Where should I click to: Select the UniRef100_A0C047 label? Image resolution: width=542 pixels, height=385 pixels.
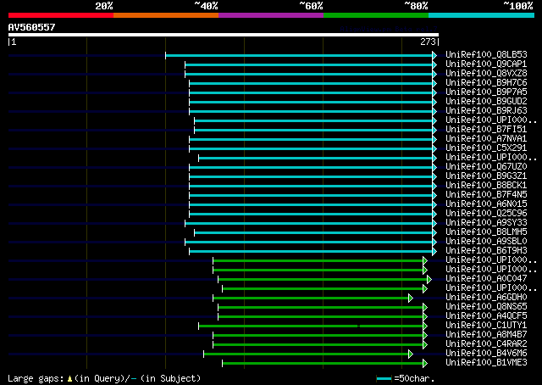point(486,279)
